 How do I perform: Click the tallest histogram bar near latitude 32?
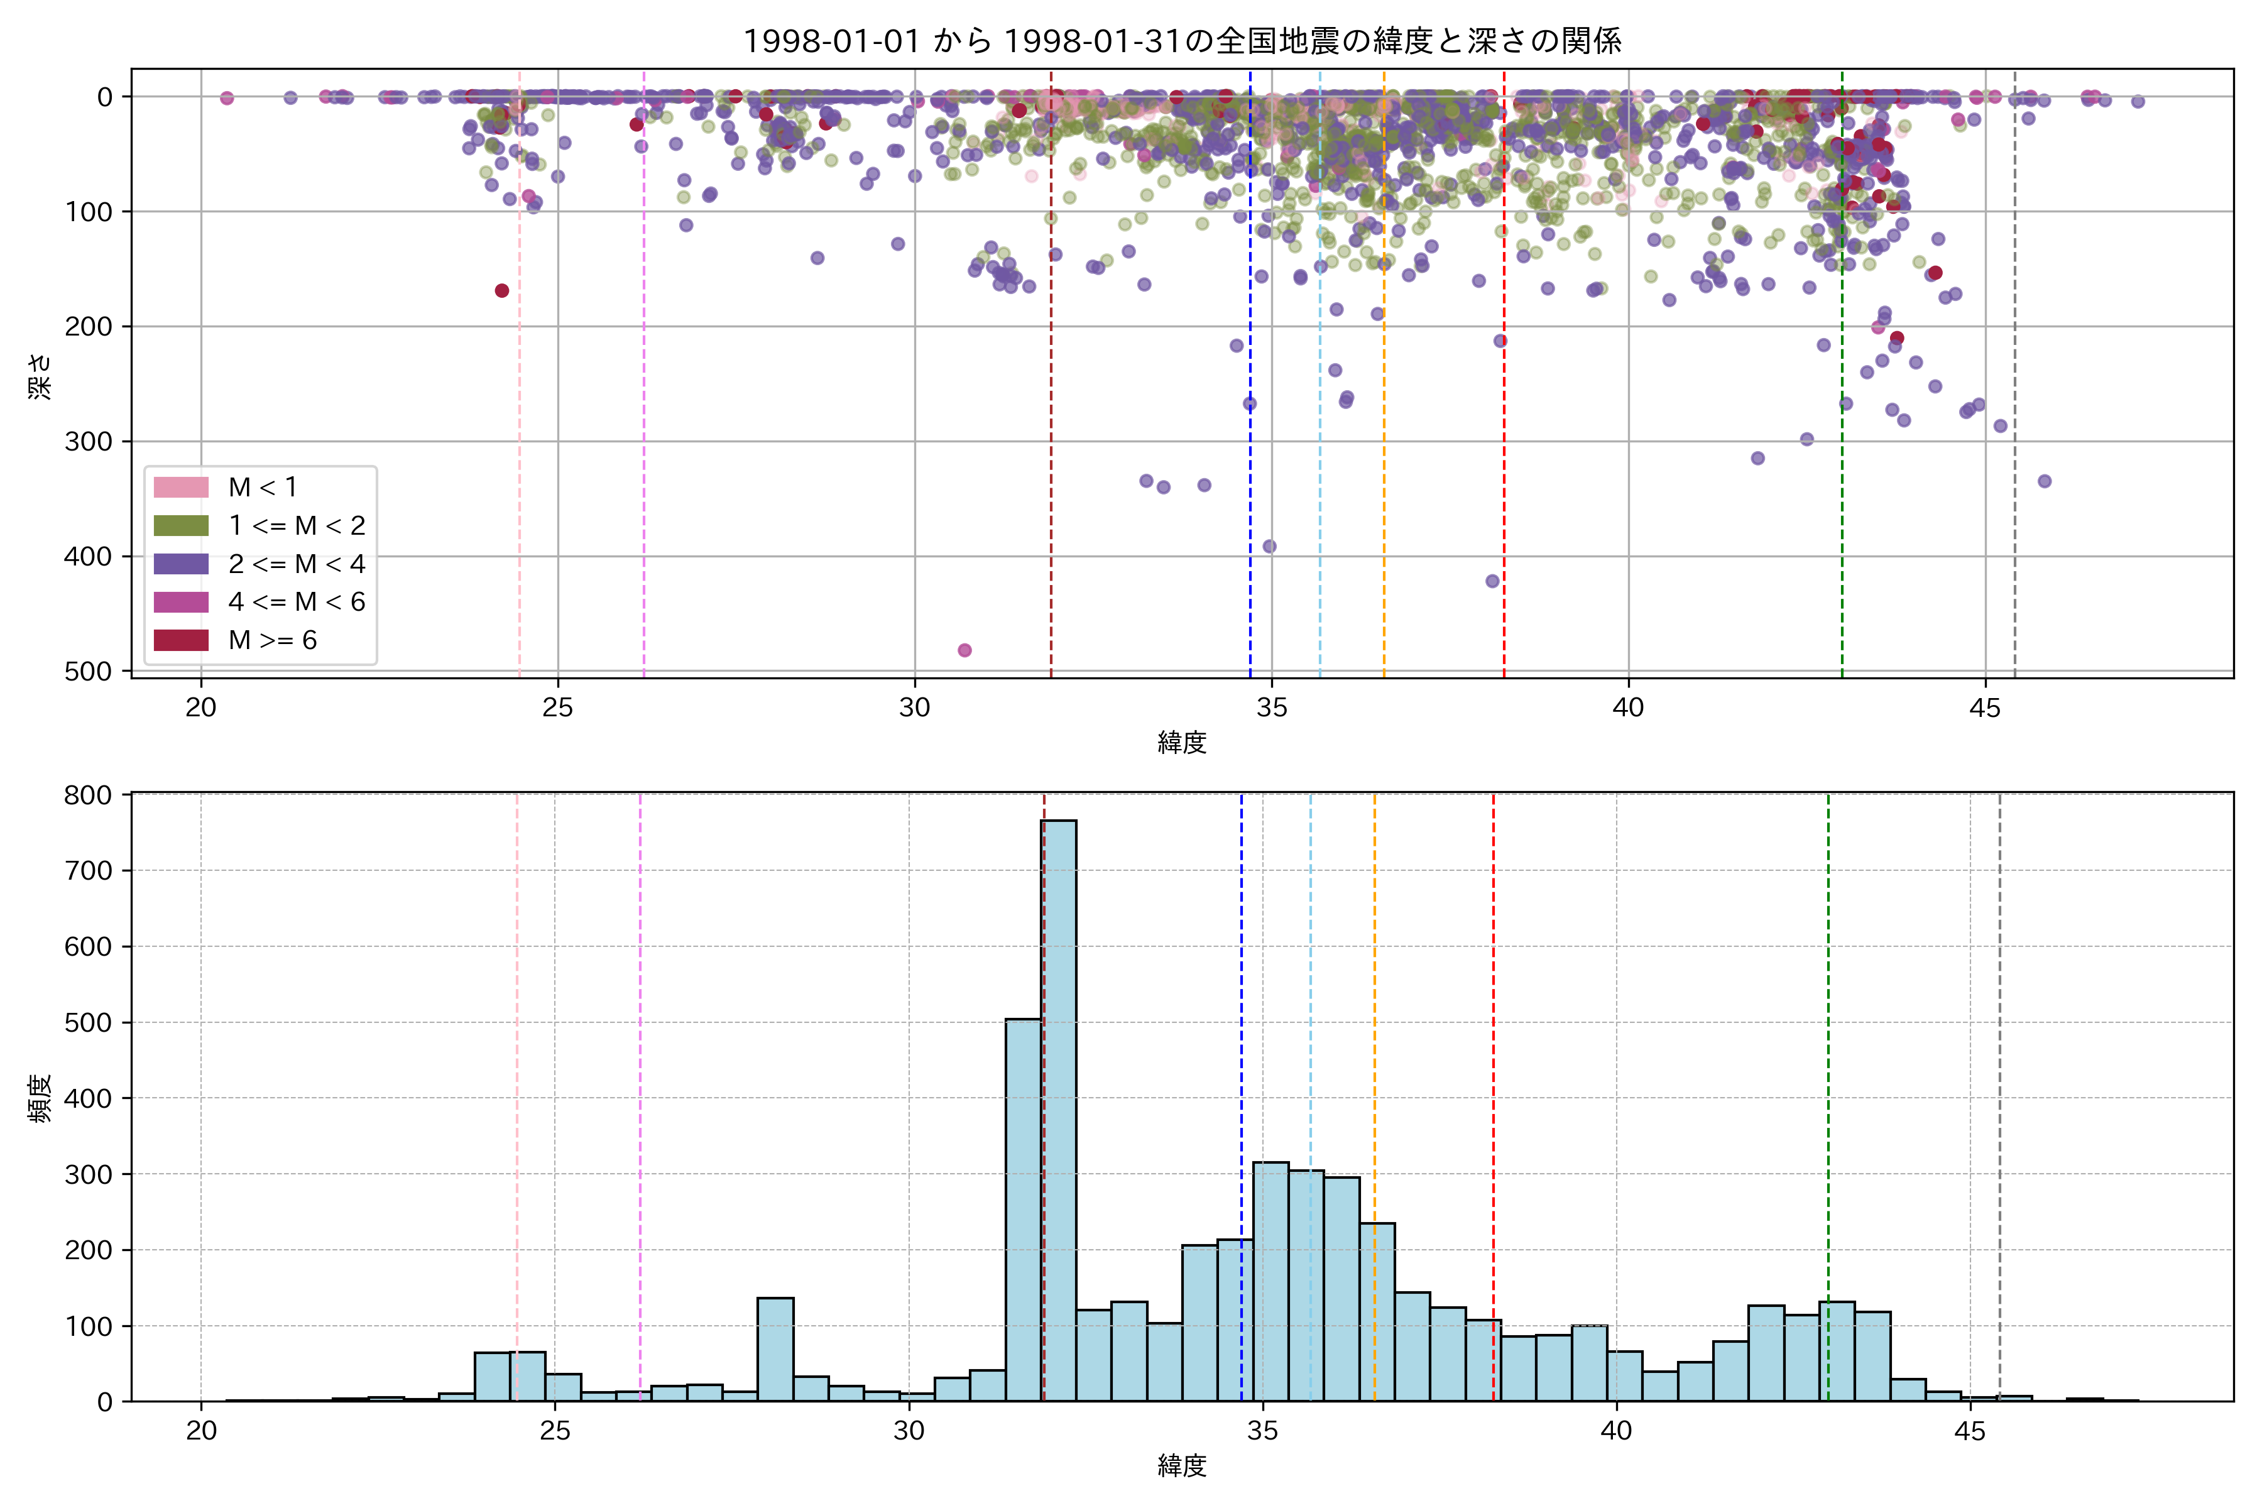tap(1059, 1106)
